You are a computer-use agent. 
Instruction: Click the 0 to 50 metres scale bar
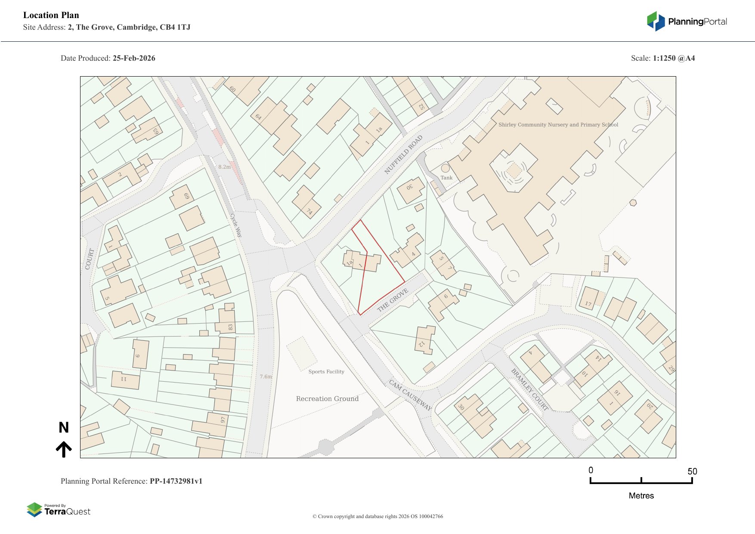641,481
